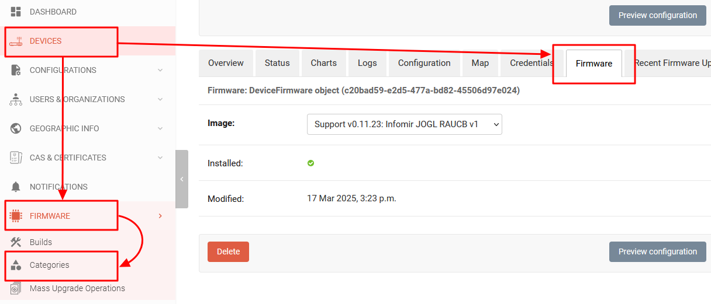711x304 pixels.
Task: Expand the Configurations menu chevron
Action: click(160, 70)
